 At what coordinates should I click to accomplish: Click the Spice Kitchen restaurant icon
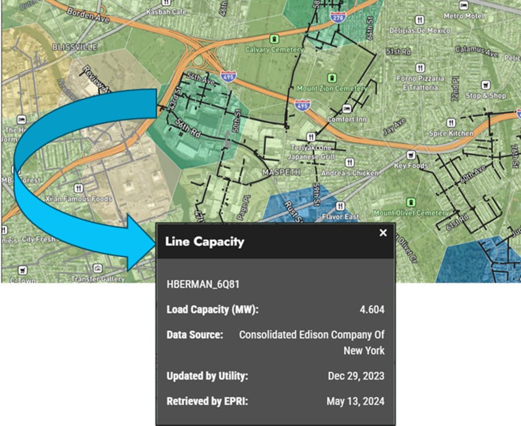451,123
